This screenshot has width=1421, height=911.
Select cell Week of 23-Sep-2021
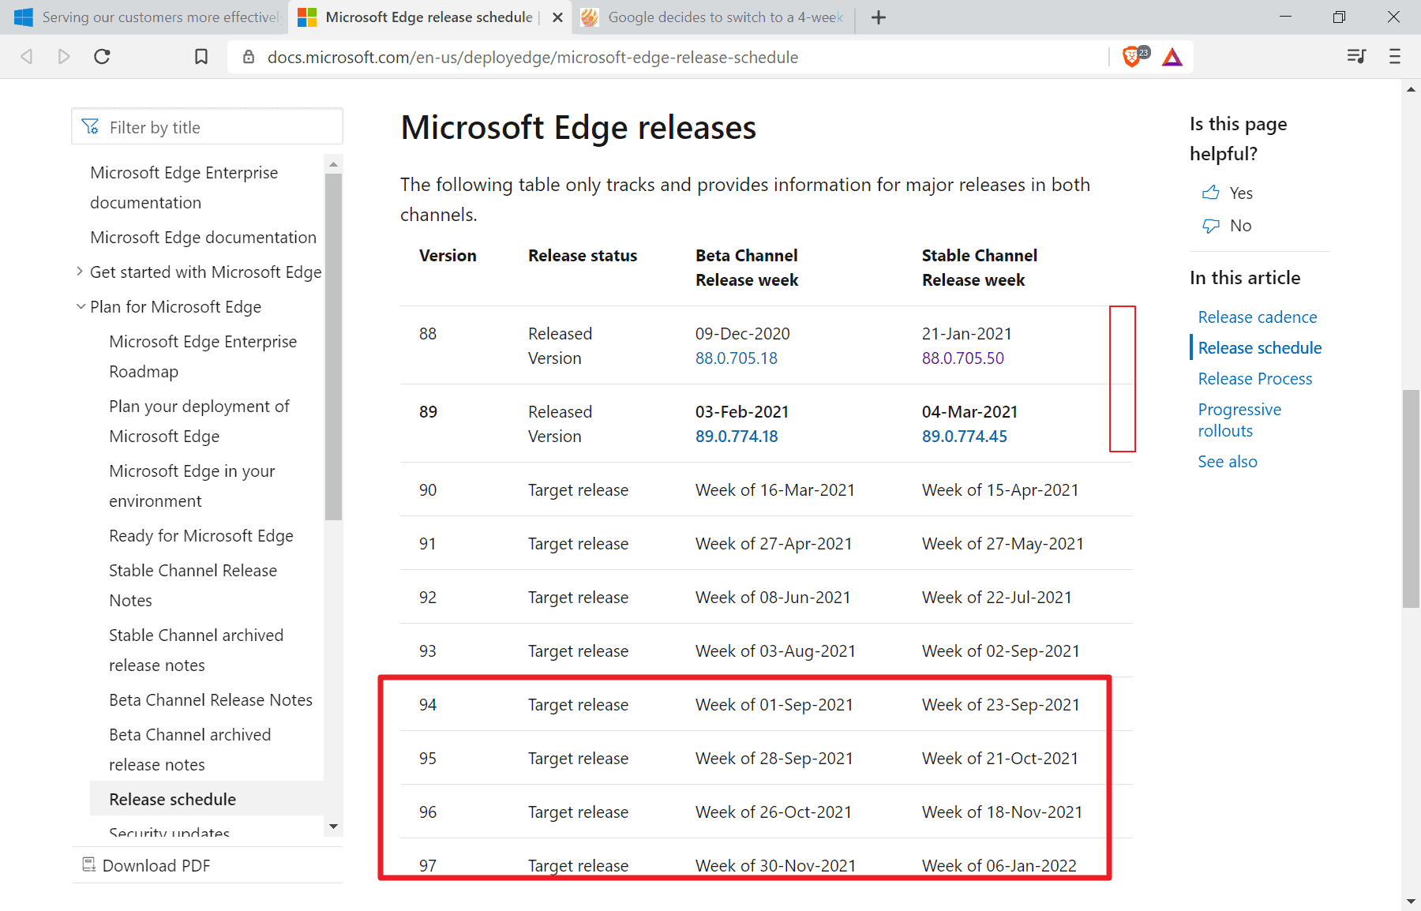[x=1000, y=705]
